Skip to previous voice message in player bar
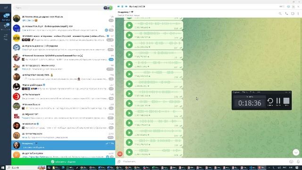Screen dimensions: 302x170 click(118, 7)
